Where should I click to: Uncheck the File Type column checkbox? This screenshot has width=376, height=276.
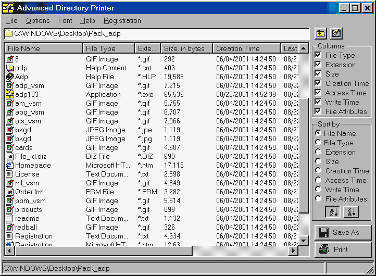click(x=318, y=56)
